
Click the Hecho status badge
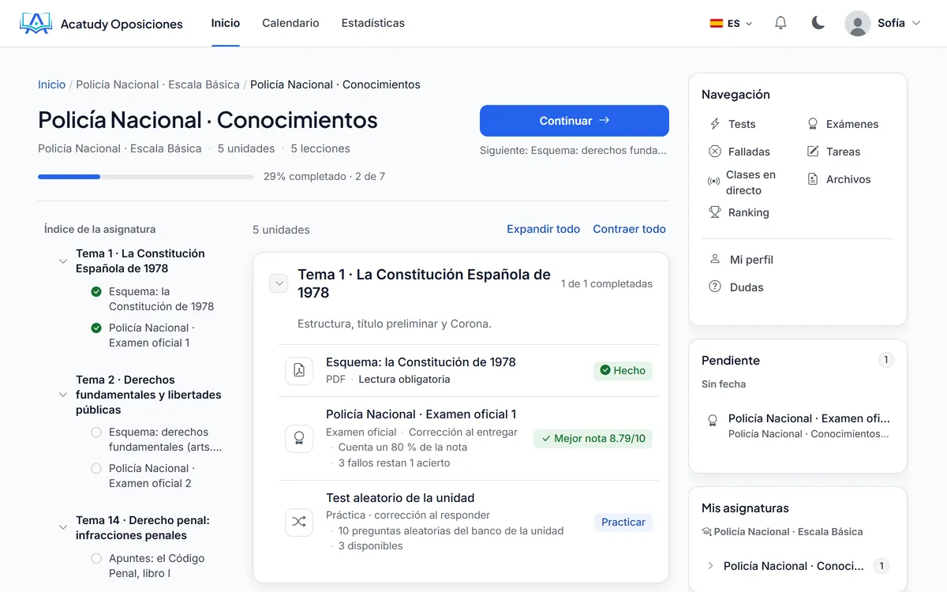click(x=623, y=370)
